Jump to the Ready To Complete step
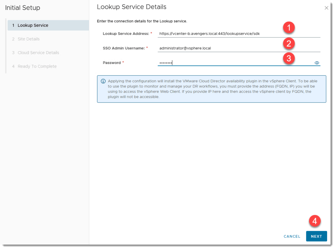 click(x=37, y=67)
